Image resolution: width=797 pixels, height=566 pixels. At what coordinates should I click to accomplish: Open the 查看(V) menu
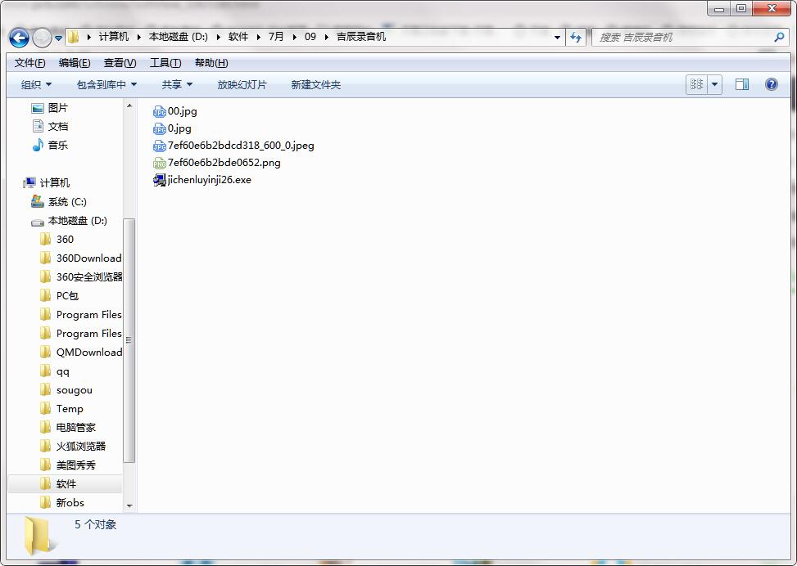pyautogui.click(x=120, y=63)
